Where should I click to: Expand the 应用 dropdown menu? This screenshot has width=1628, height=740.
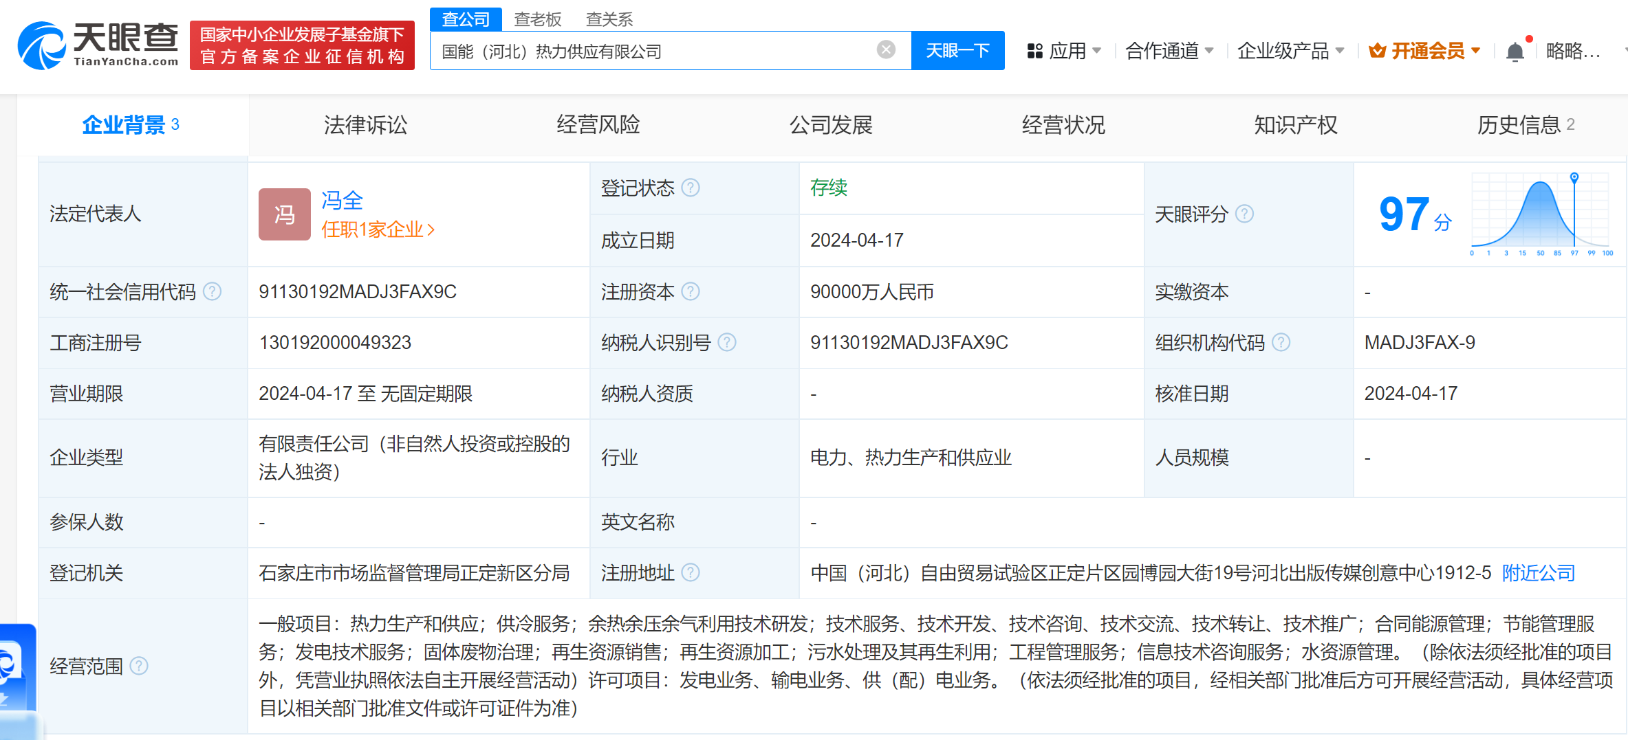pyautogui.click(x=1063, y=51)
